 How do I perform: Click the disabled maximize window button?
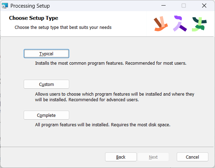pyautogui.click(x=184, y=6)
